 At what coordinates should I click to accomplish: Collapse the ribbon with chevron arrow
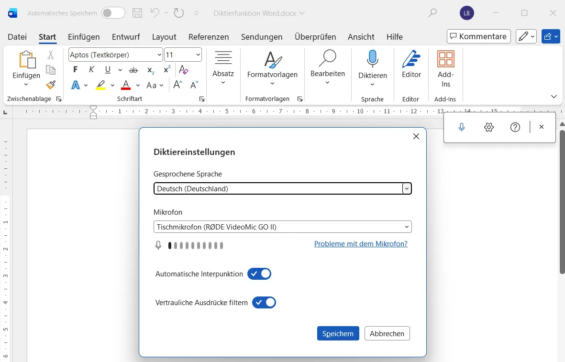point(554,97)
